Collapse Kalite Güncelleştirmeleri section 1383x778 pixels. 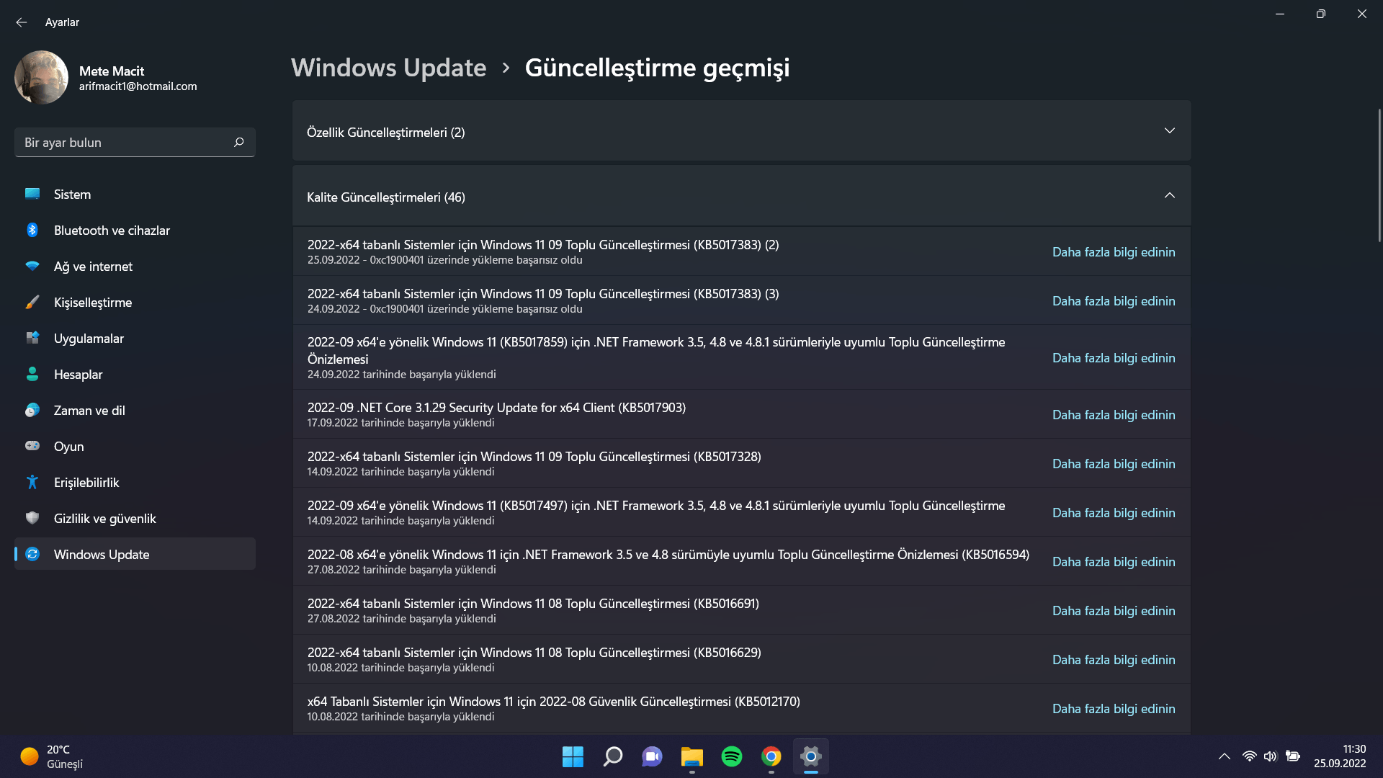(1169, 196)
